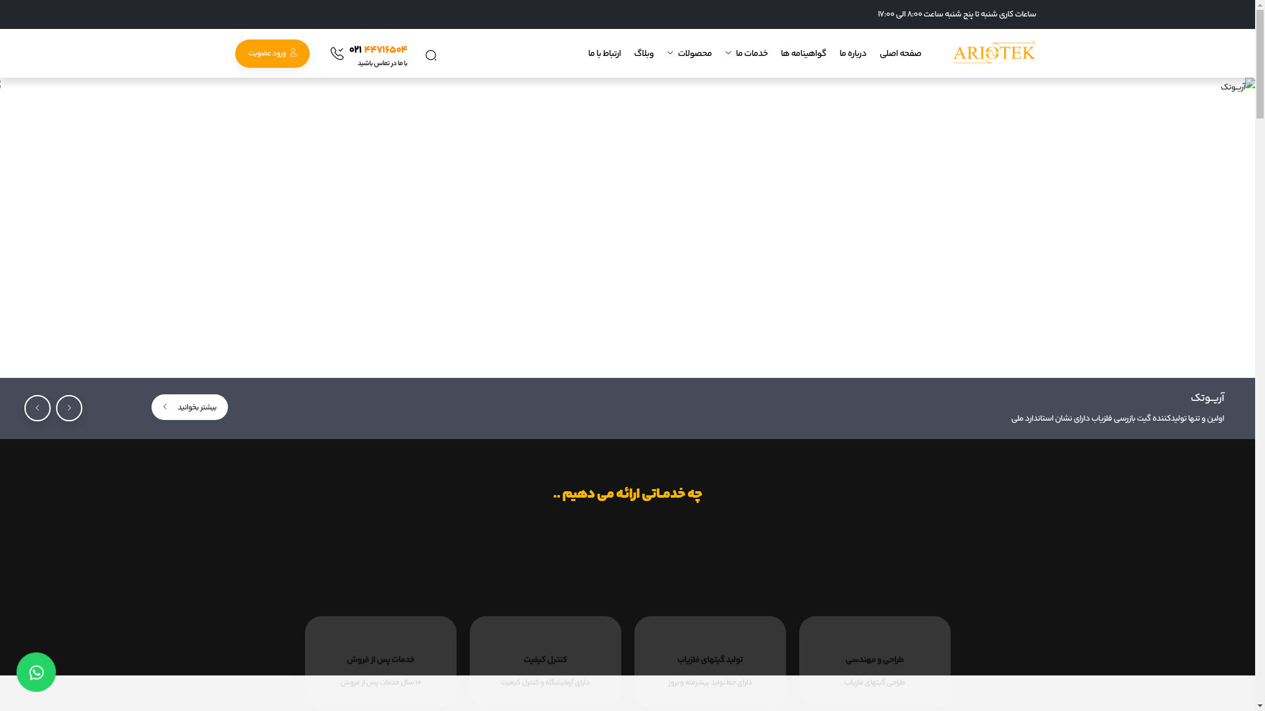Screen dimensions: 1265x711
Task: Open the کنترل کیفیت service card
Action: 546,662
